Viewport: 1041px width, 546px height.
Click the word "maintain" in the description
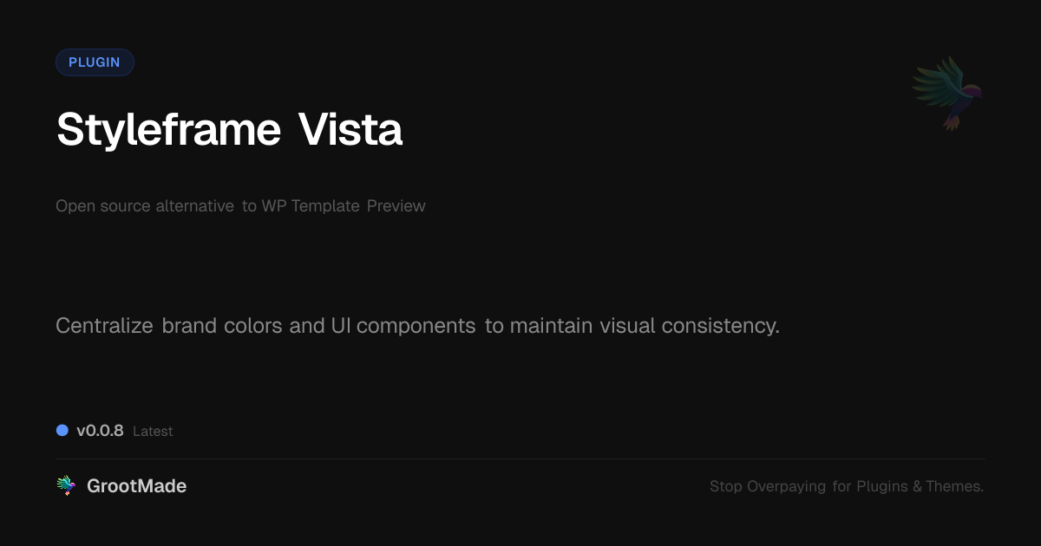pos(552,326)
